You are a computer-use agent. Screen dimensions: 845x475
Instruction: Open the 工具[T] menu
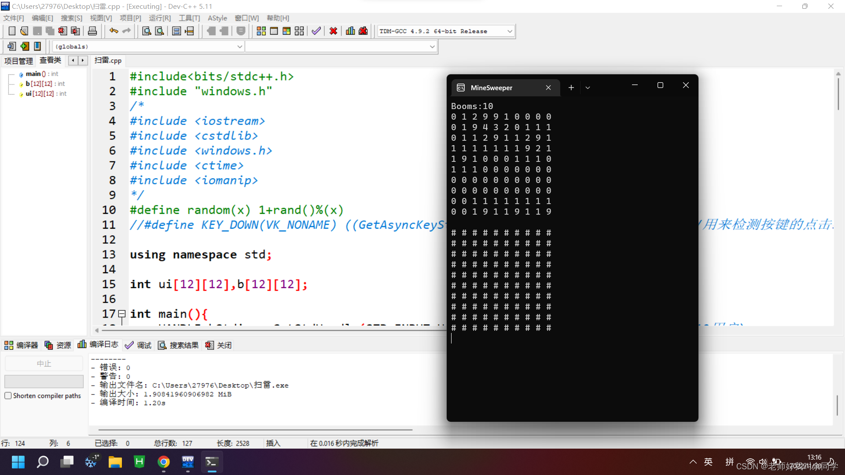189,18
